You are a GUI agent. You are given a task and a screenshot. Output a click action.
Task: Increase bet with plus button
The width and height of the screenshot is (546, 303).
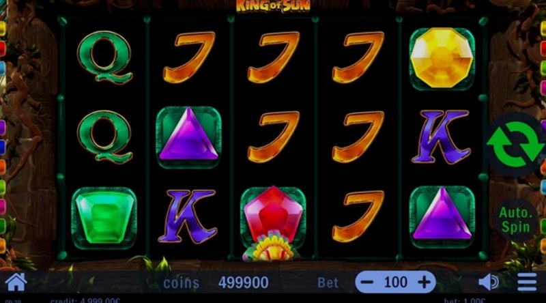click(424, 282)
